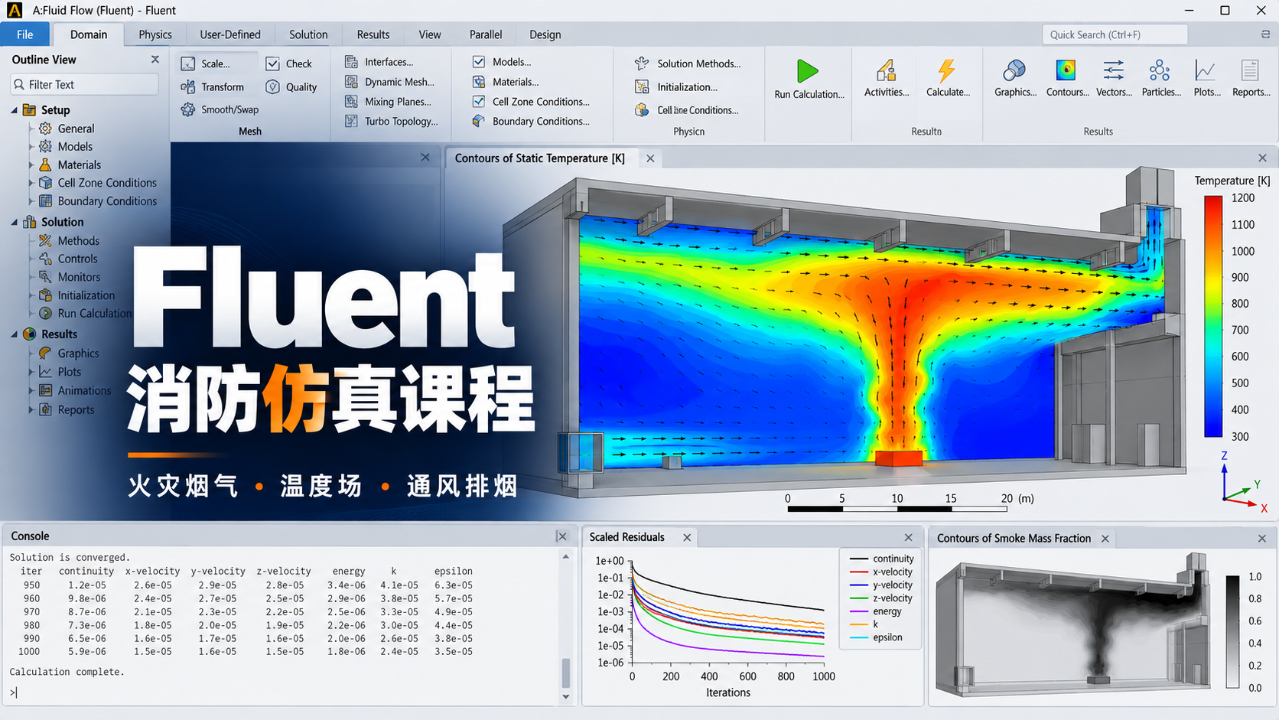Select the Contours of Static Temperature tab

540,158
